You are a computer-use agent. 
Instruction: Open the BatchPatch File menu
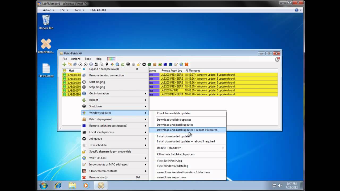coord(65,59)
